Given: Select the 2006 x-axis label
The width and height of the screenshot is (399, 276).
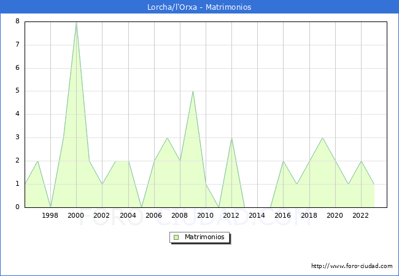Looking at the screenshot, I should tap(153, 215).
